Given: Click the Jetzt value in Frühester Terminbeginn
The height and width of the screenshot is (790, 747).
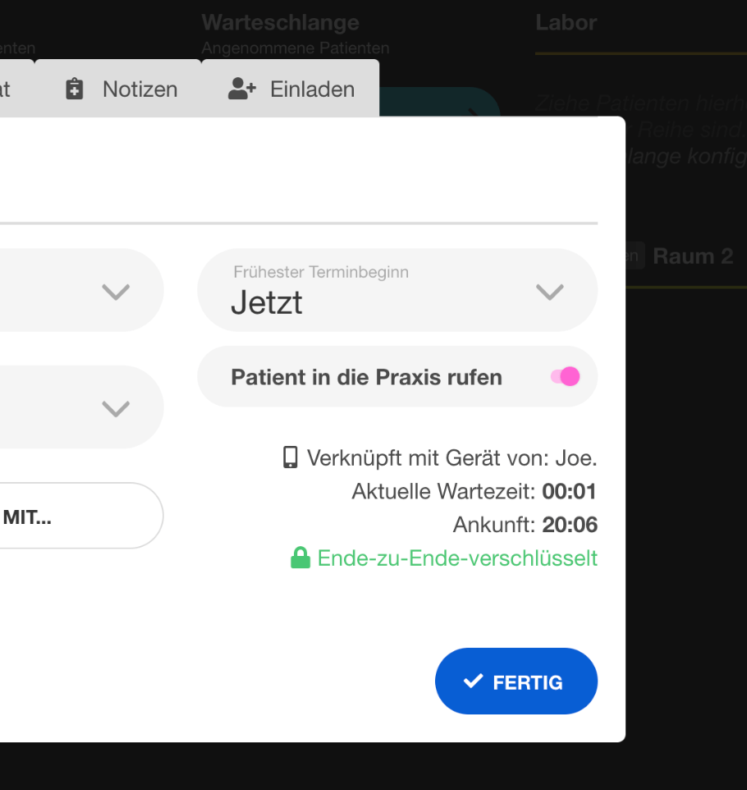Looking at the screenshot, I should click(267, 303).
